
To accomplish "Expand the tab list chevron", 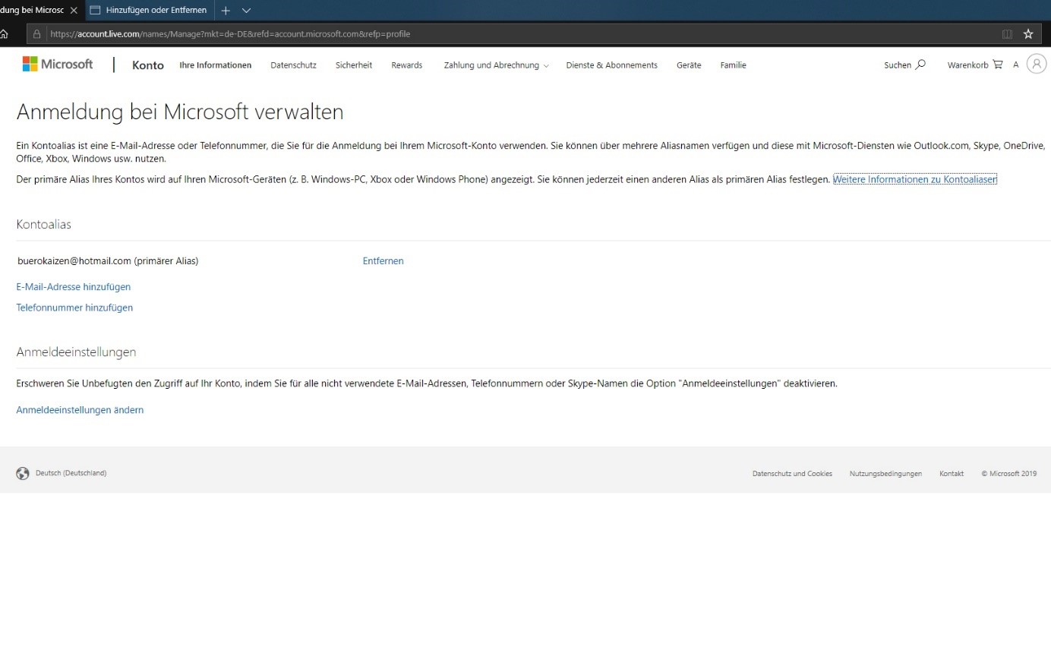I will pos(246,11).
